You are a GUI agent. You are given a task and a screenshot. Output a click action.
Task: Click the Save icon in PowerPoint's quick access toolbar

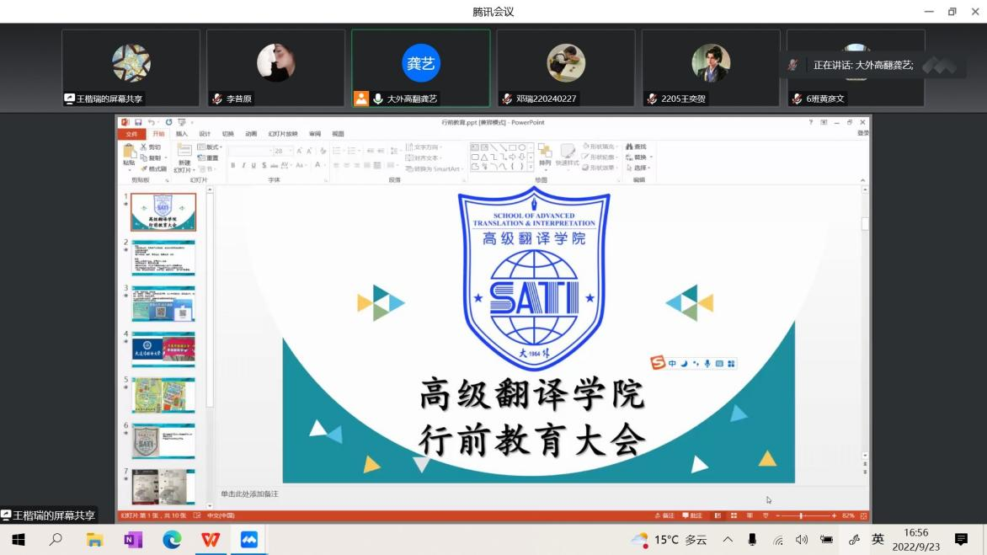[138, 122]
